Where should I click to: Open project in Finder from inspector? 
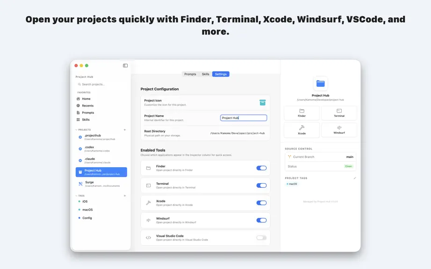302,113
